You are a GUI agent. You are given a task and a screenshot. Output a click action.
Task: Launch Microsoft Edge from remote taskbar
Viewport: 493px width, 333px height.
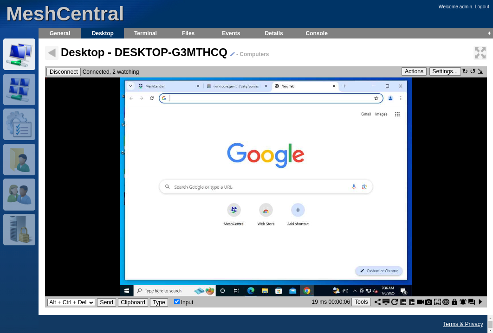[251, 291]
